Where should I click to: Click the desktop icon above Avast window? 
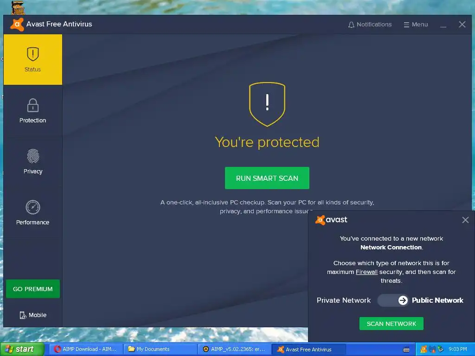tap(18, 7)
